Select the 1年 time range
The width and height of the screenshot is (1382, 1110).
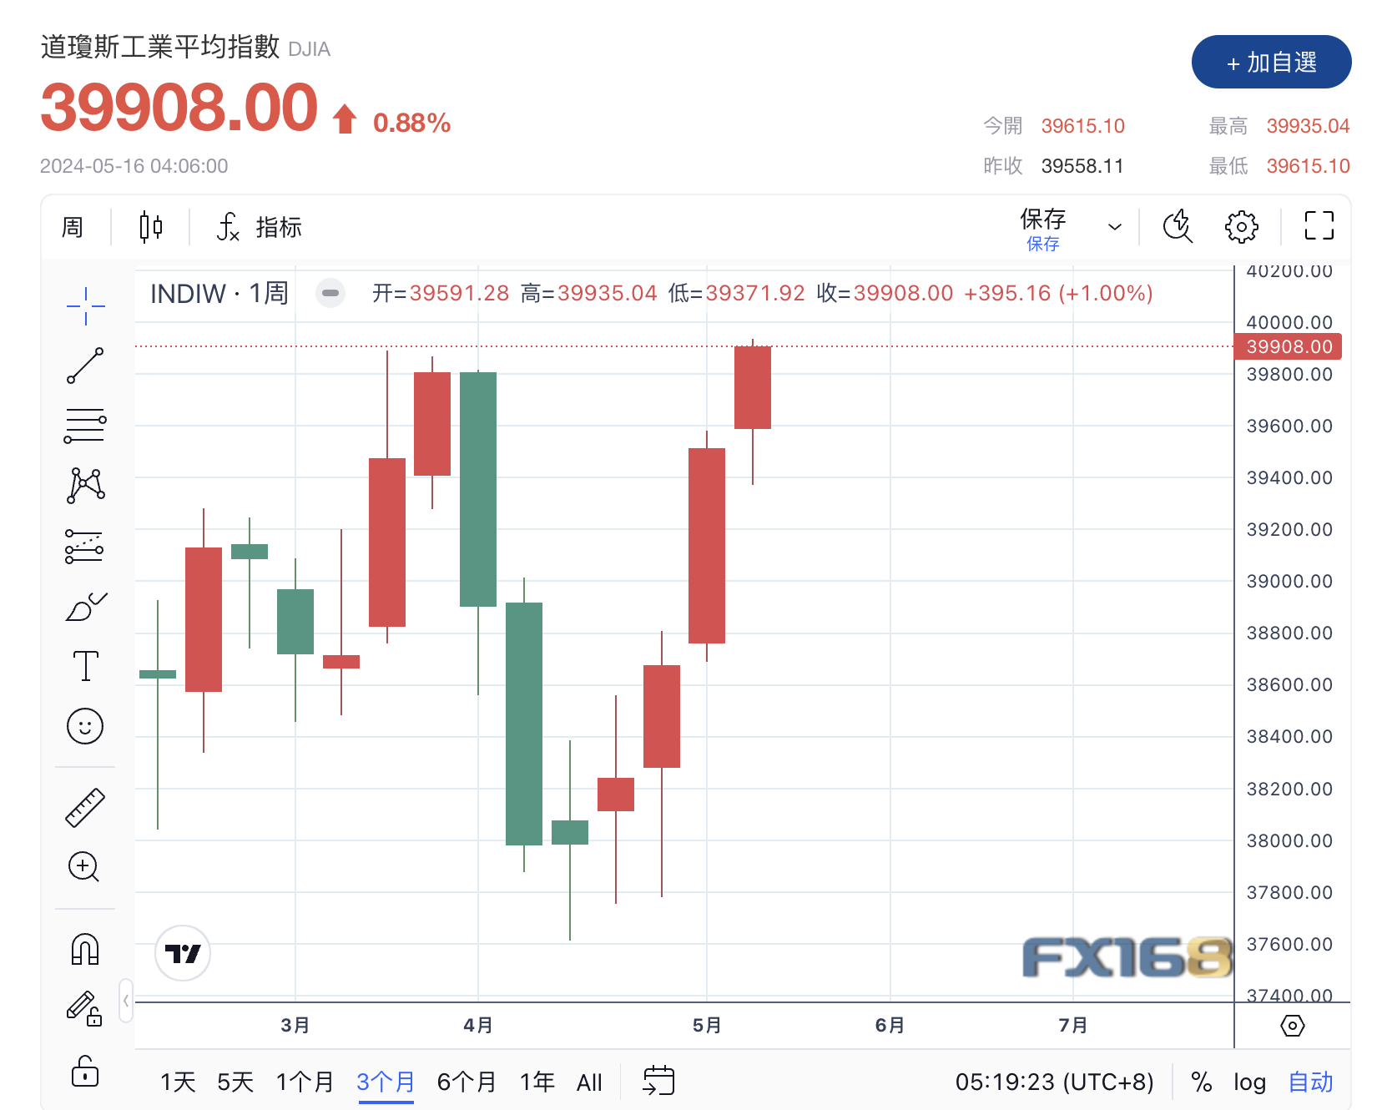537,1082
